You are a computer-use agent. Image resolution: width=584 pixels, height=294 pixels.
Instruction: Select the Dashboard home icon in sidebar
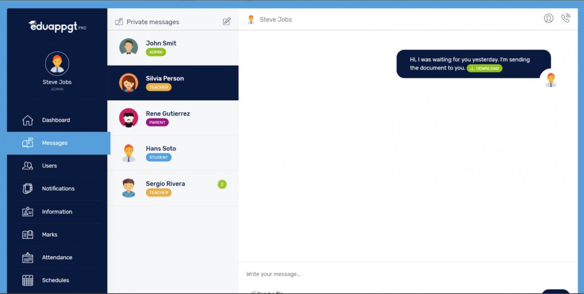27,120
